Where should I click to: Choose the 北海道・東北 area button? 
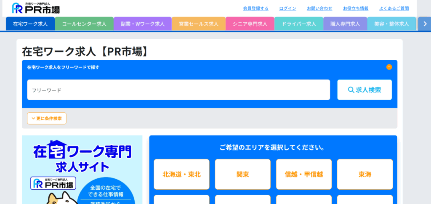(x=181, y=174)
